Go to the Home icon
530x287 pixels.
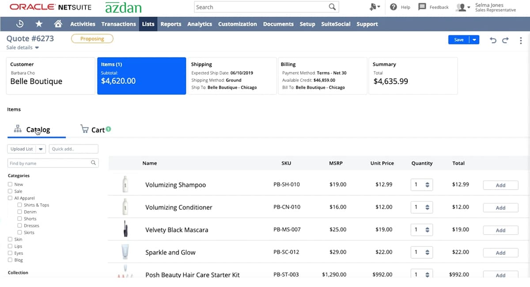point(59,24)
